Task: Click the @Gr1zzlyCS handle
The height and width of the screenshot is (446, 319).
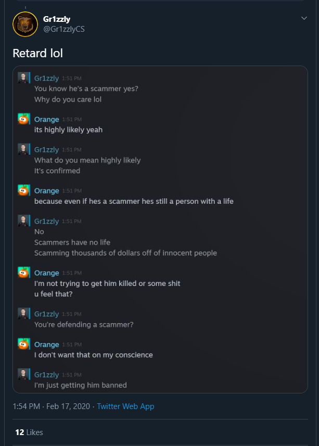Action: [x=63, y=29]
